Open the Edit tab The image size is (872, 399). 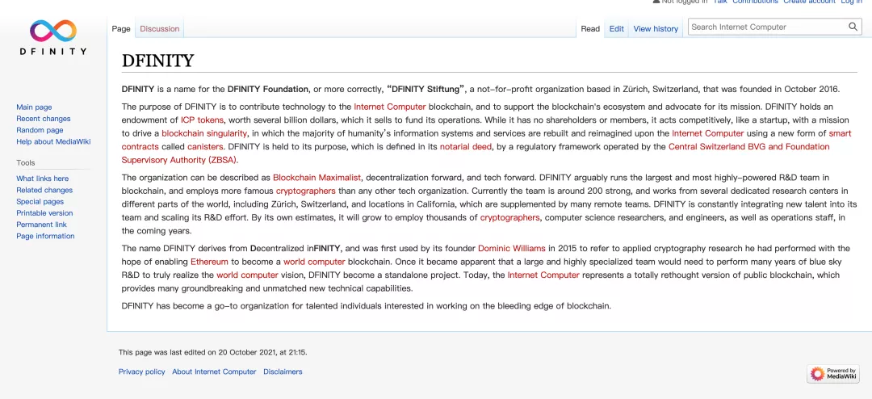click(x=616, y=29)
